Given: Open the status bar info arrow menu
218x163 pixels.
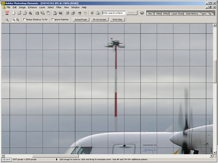Looking at the screenshot, I should pos(57,160).
